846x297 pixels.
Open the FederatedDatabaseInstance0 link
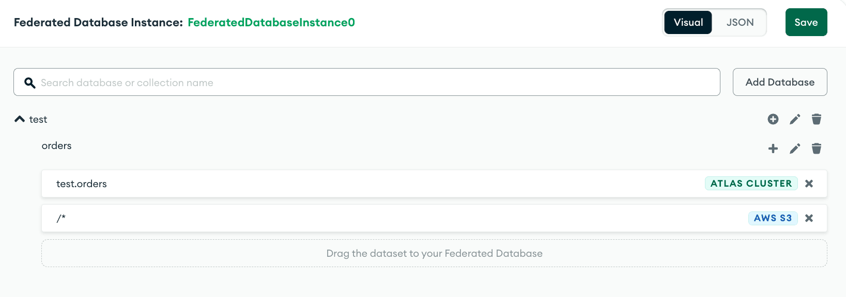coord(271,23)
